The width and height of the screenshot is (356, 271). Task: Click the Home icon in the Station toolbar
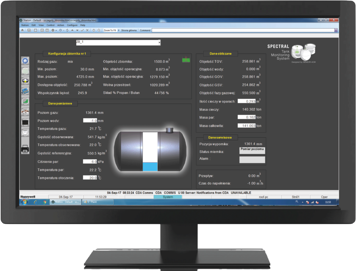[x=22, y=30]
